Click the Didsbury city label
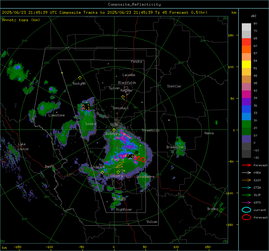The image size is (269, 251). (113, 134)
